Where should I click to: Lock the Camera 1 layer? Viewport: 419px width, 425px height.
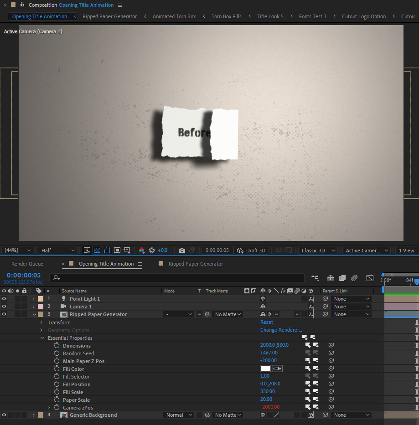click(24, 306)
